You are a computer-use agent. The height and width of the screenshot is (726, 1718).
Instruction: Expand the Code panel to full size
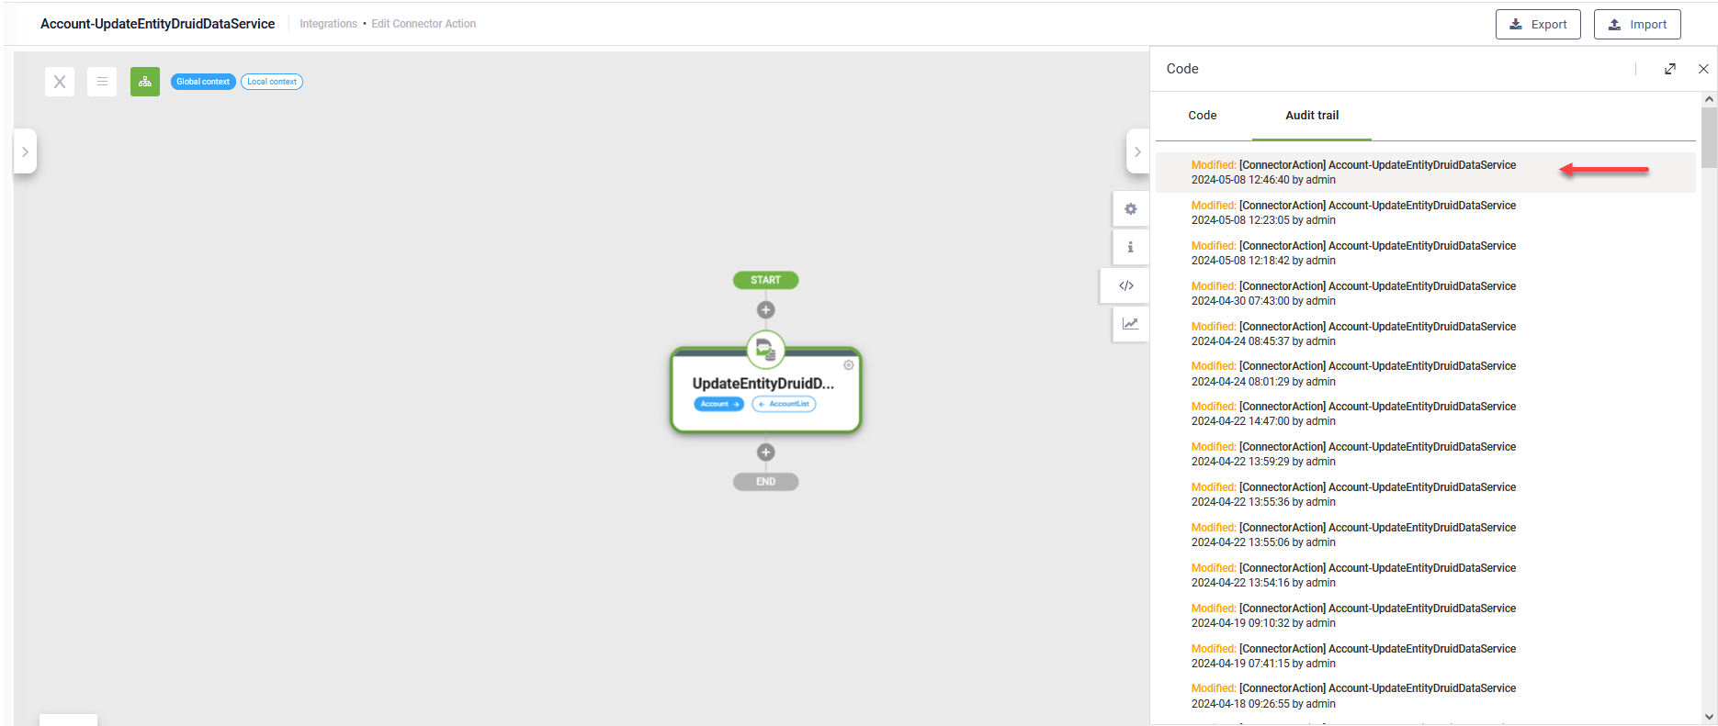tap(1669, 69)
